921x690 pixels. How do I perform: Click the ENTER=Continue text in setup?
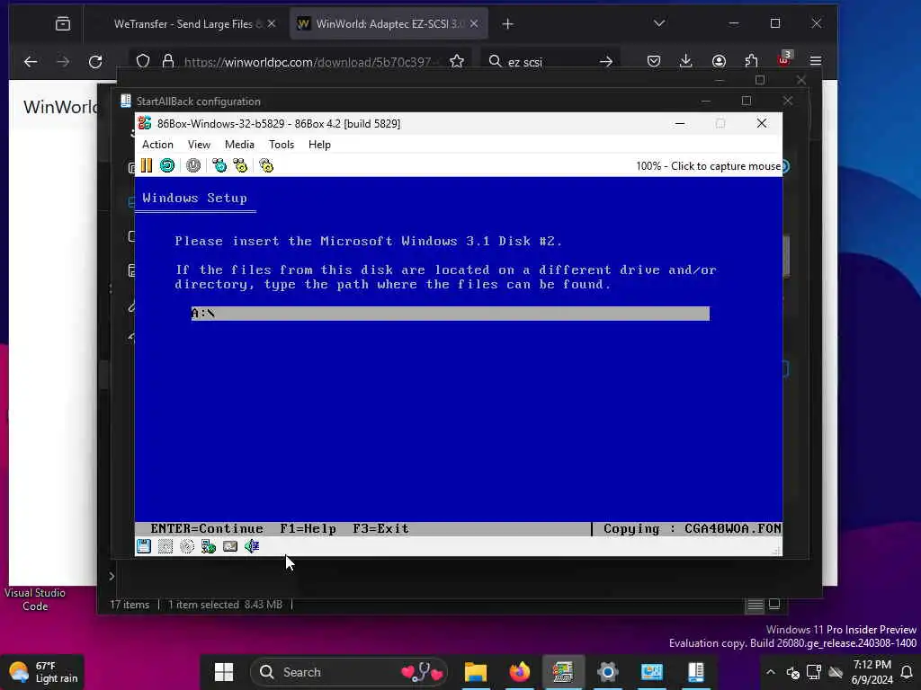[x=207, y=528]
